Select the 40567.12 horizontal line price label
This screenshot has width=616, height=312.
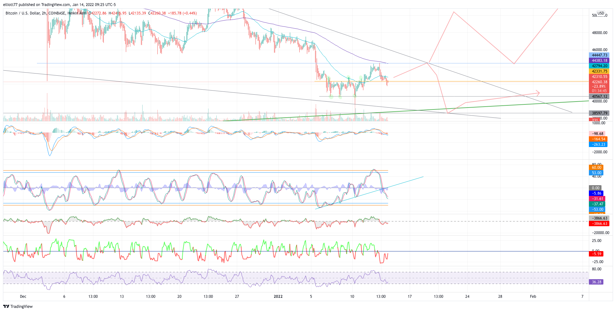coord(599,97)
